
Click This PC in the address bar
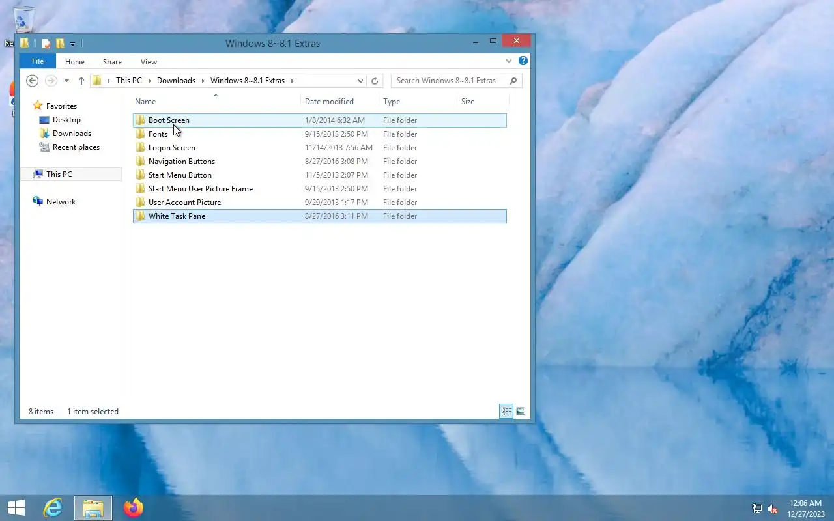point(128,81)
